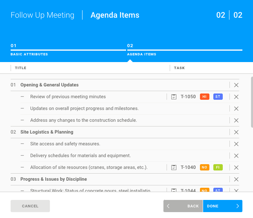Remove the Site Logistics & Planning section
Image resolution: width=253 pixels, height=218 pixels.
click(236, 132)
